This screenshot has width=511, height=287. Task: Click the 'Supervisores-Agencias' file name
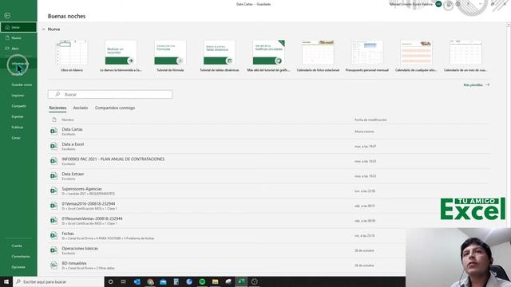click(x=81, y=189)
